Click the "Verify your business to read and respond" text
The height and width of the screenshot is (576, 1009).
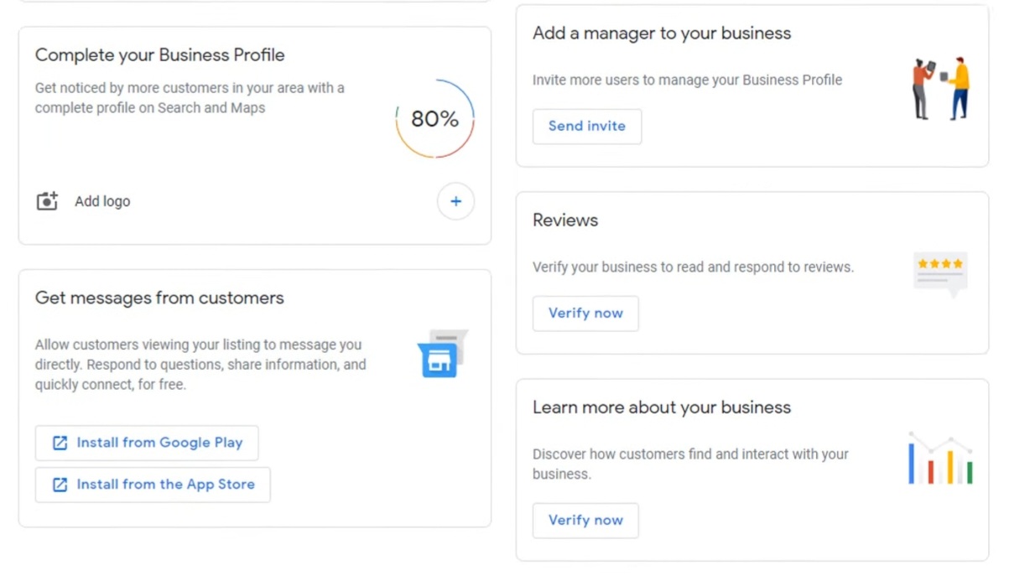click(x=693, y=267)
